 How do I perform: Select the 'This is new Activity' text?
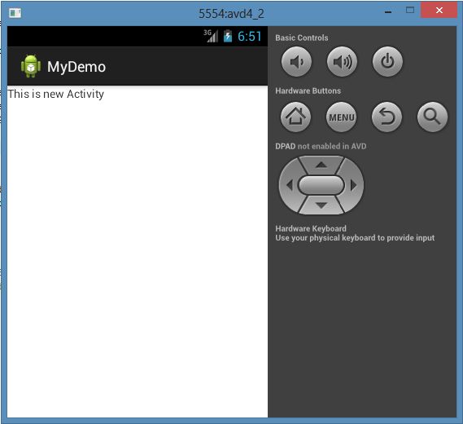56,94
